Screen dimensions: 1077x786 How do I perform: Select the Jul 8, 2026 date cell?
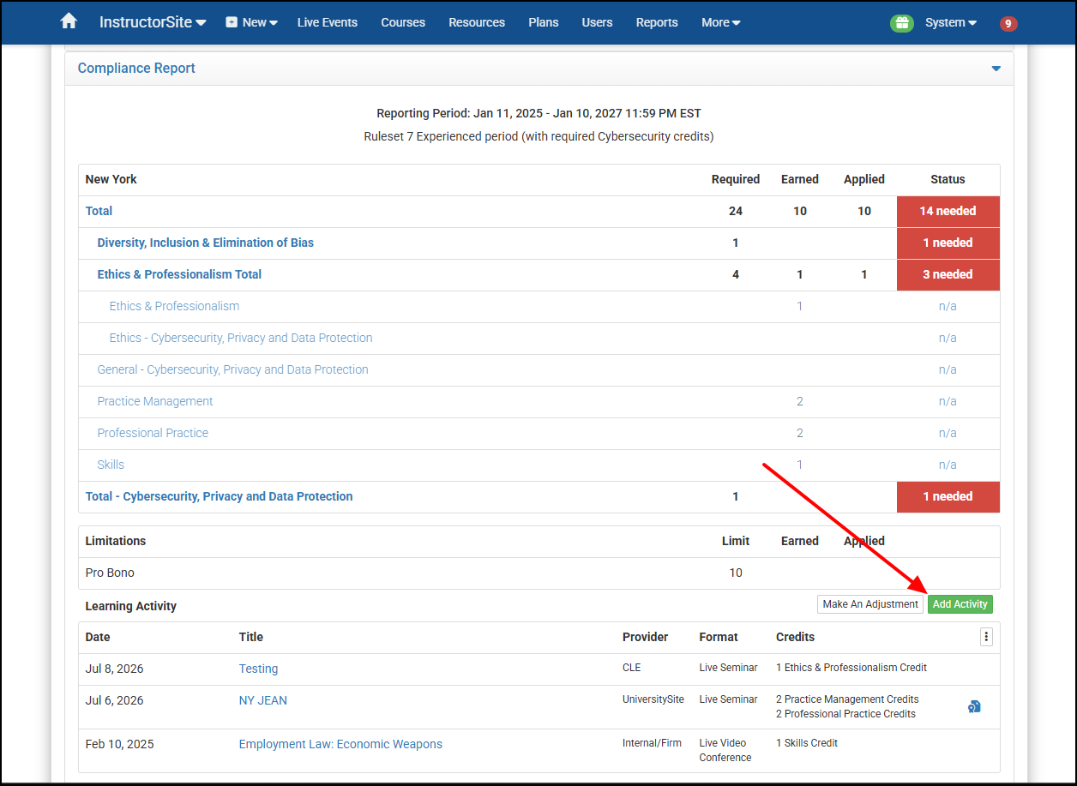click(114, 669)
